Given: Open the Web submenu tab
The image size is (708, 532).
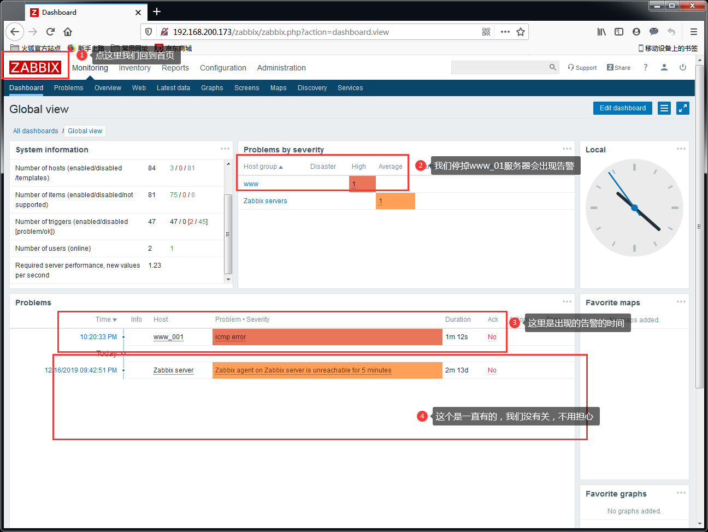Looking at the screenshot, I should [139, 88].
